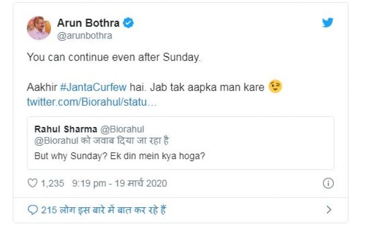This screenshot has width=368, height=232.
Task: Open the Arun Bothra display name
Action: point(88,23)
